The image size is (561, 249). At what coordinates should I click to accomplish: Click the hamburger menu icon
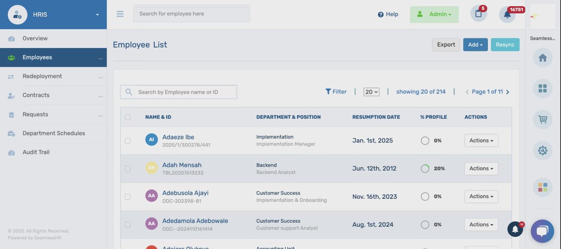(x=120, y=14)
